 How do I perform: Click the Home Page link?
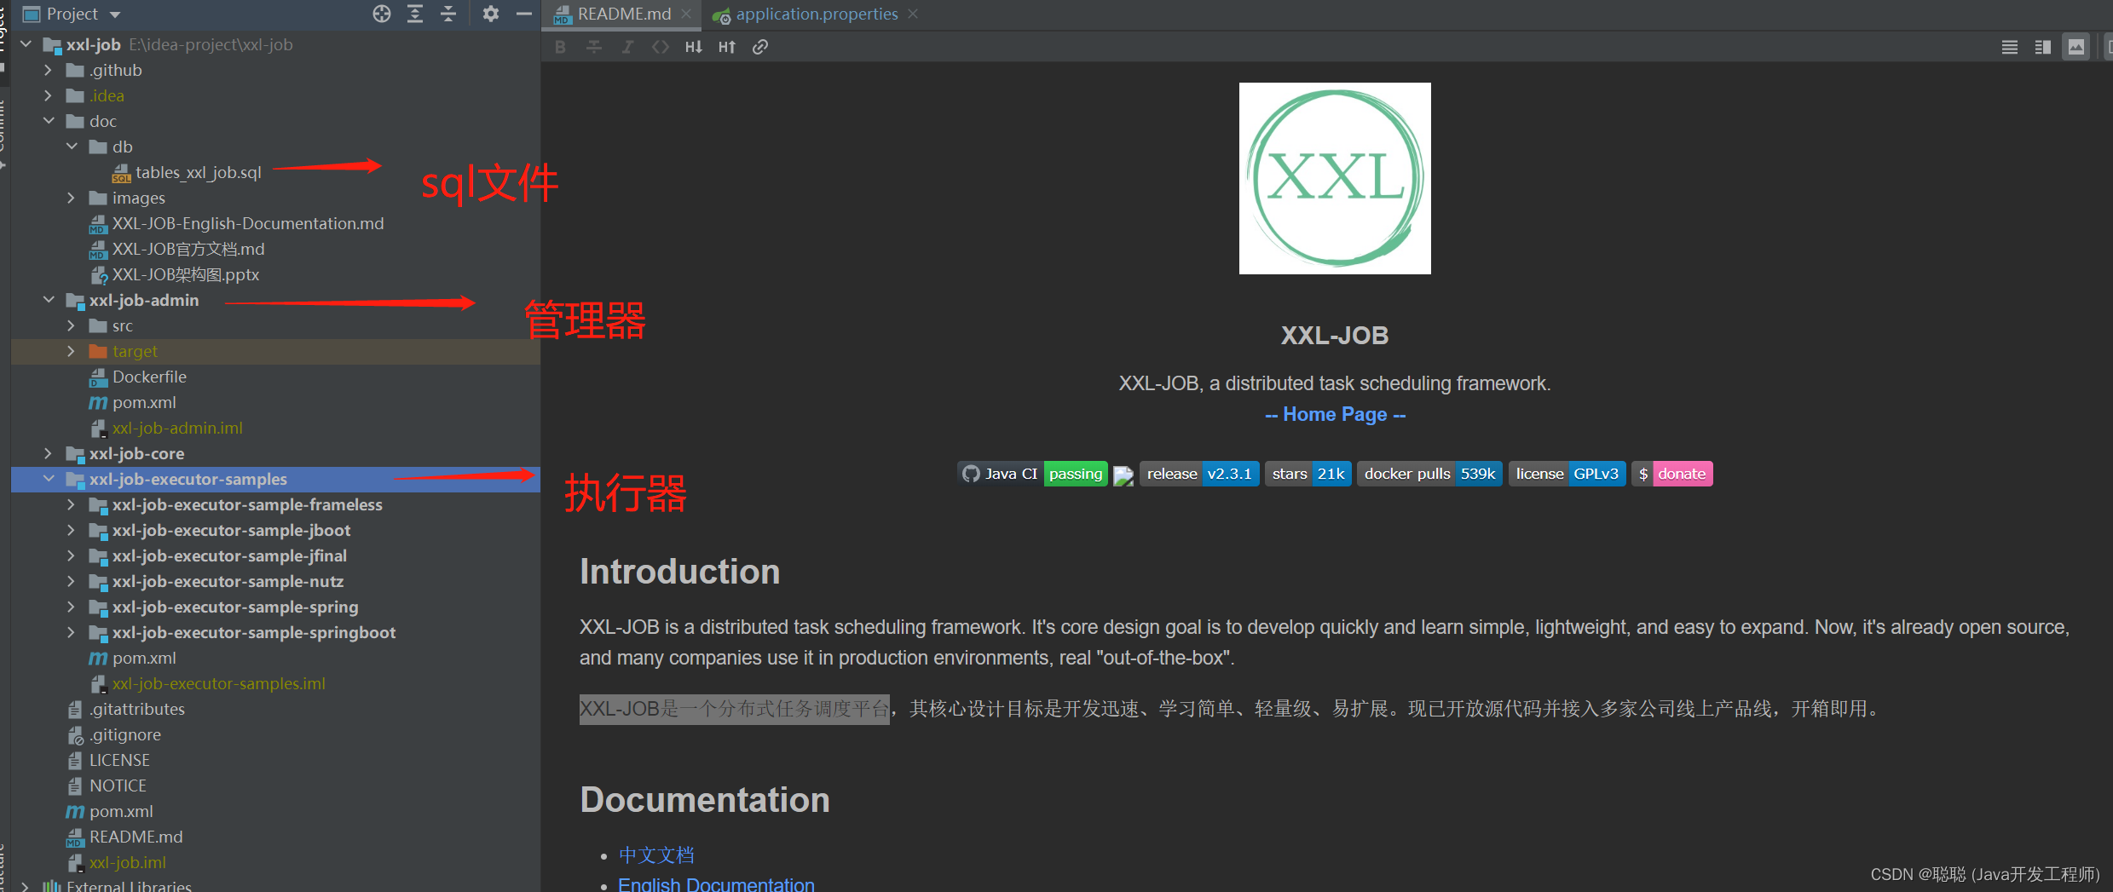click(1334, 414)
